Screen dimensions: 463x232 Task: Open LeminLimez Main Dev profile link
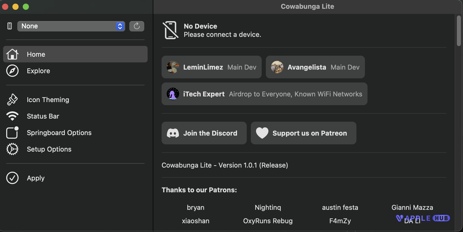(211, 67)
